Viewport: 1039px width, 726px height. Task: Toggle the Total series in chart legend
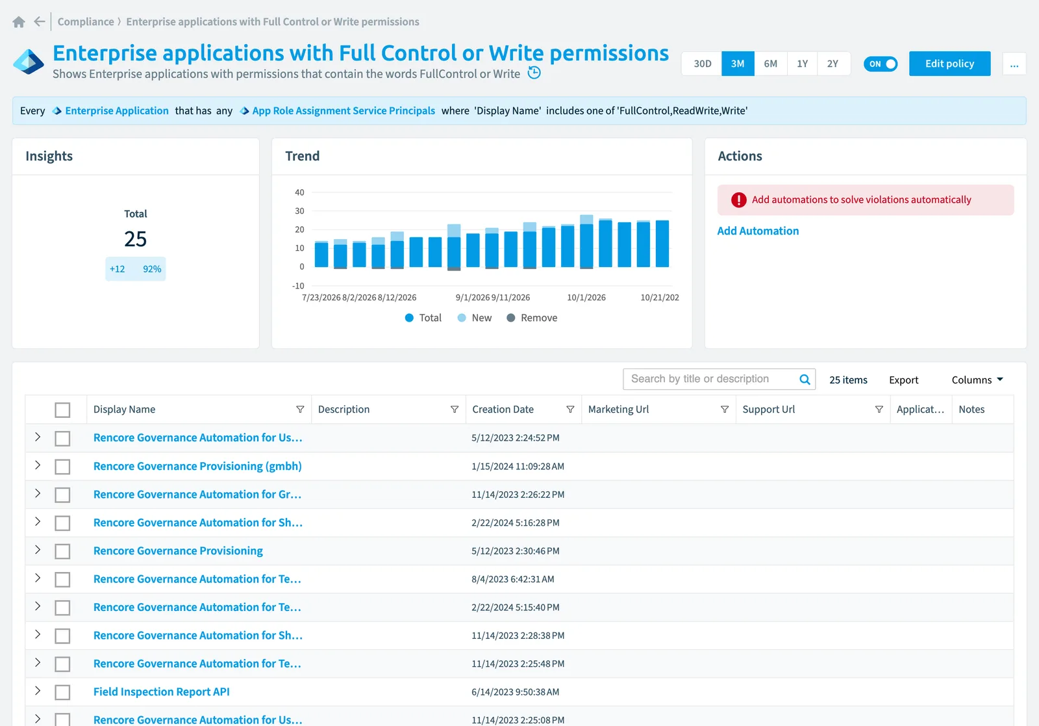pyautogui.click(x=423, y=318)
